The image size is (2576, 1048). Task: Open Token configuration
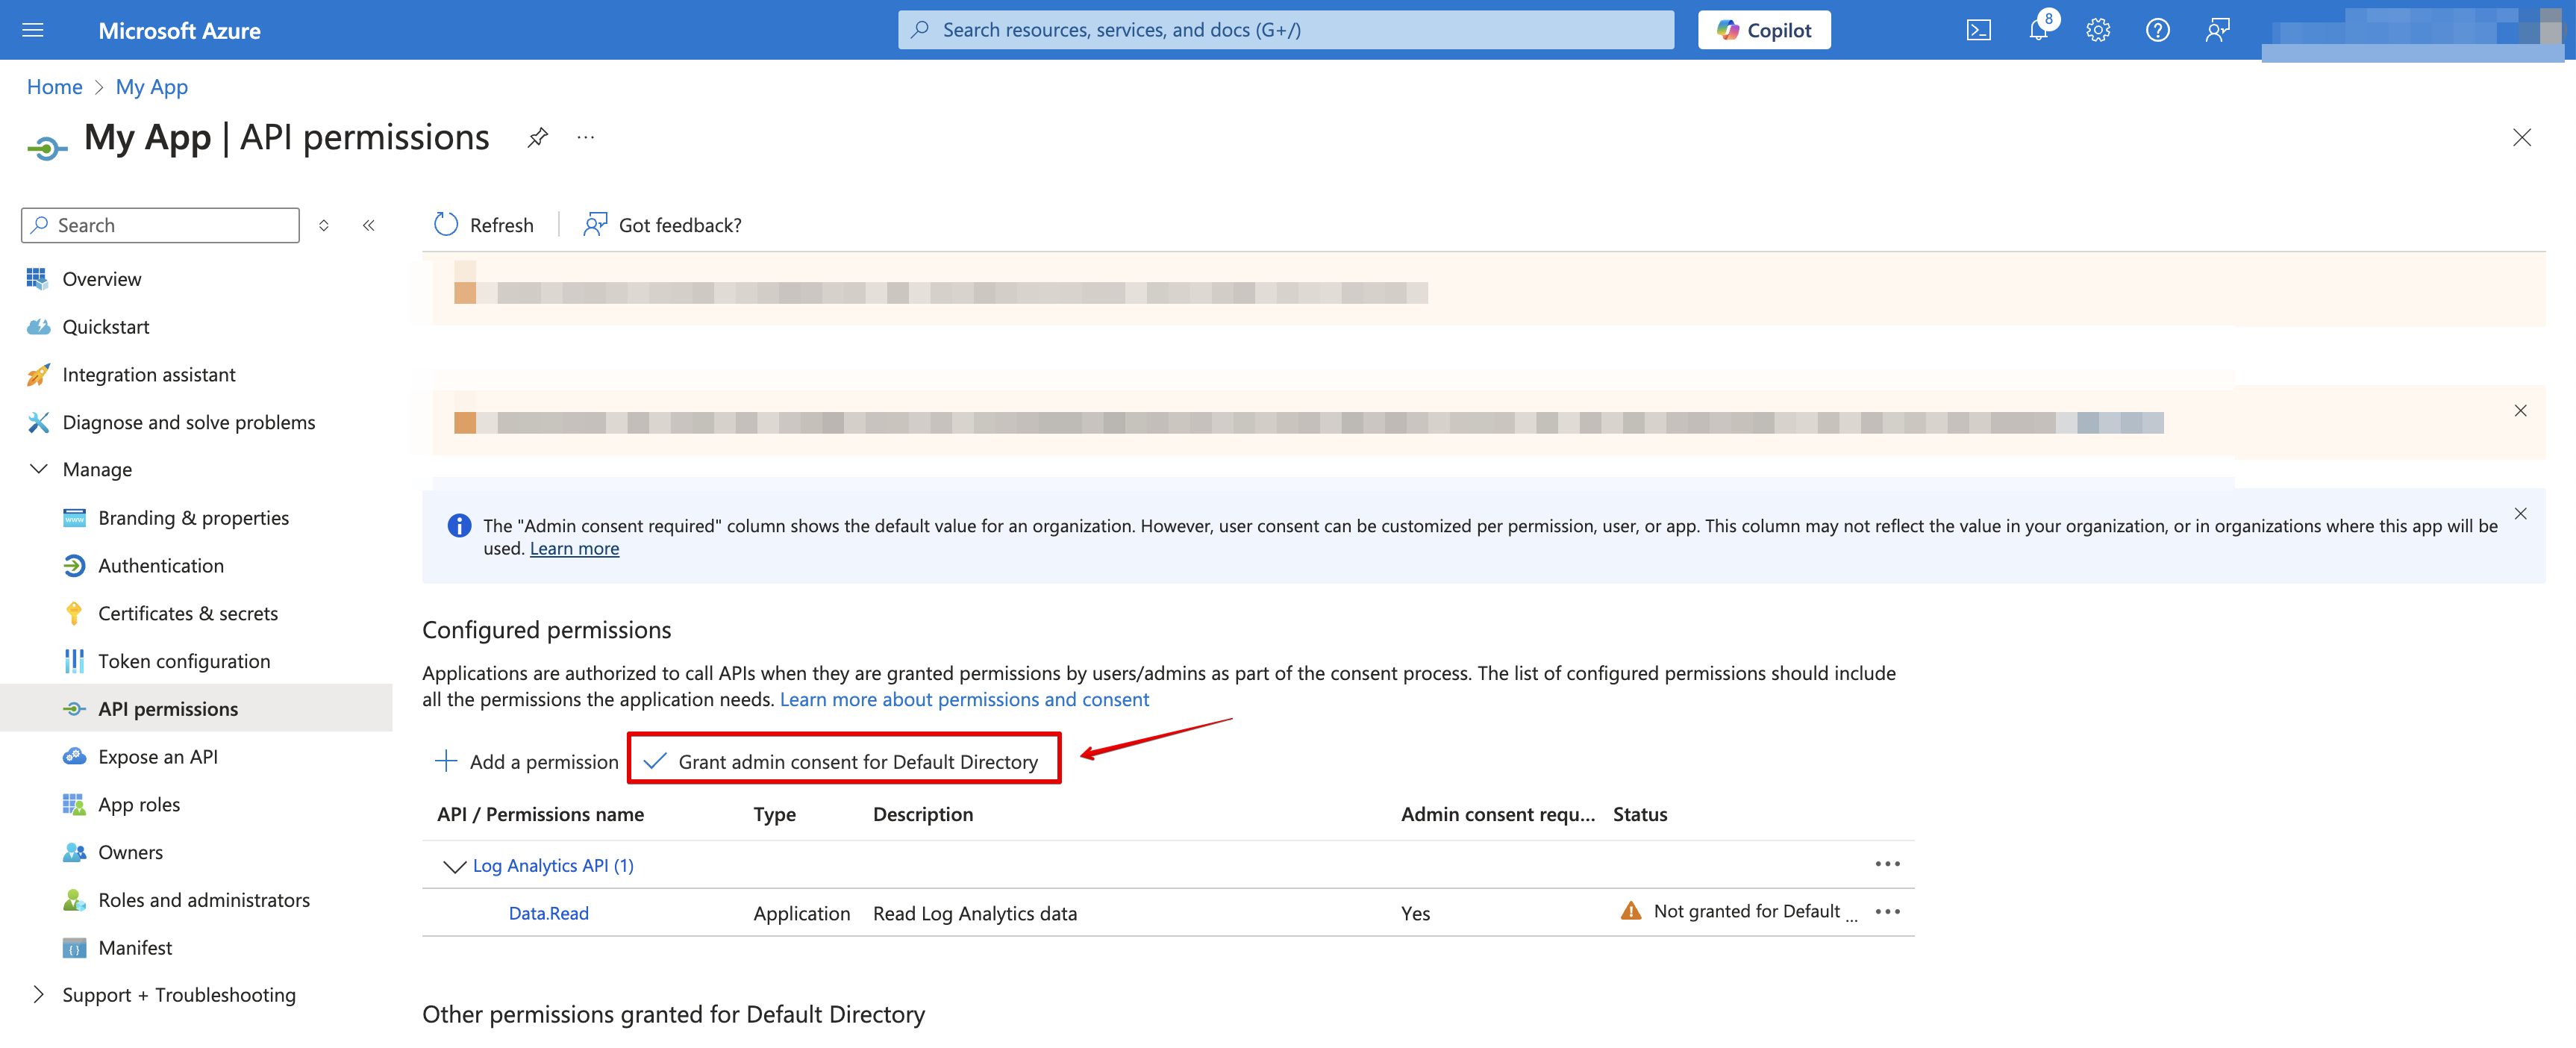(x=184, y=661)
